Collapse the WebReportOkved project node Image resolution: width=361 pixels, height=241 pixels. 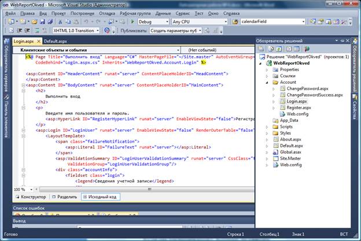pos(260,64)
